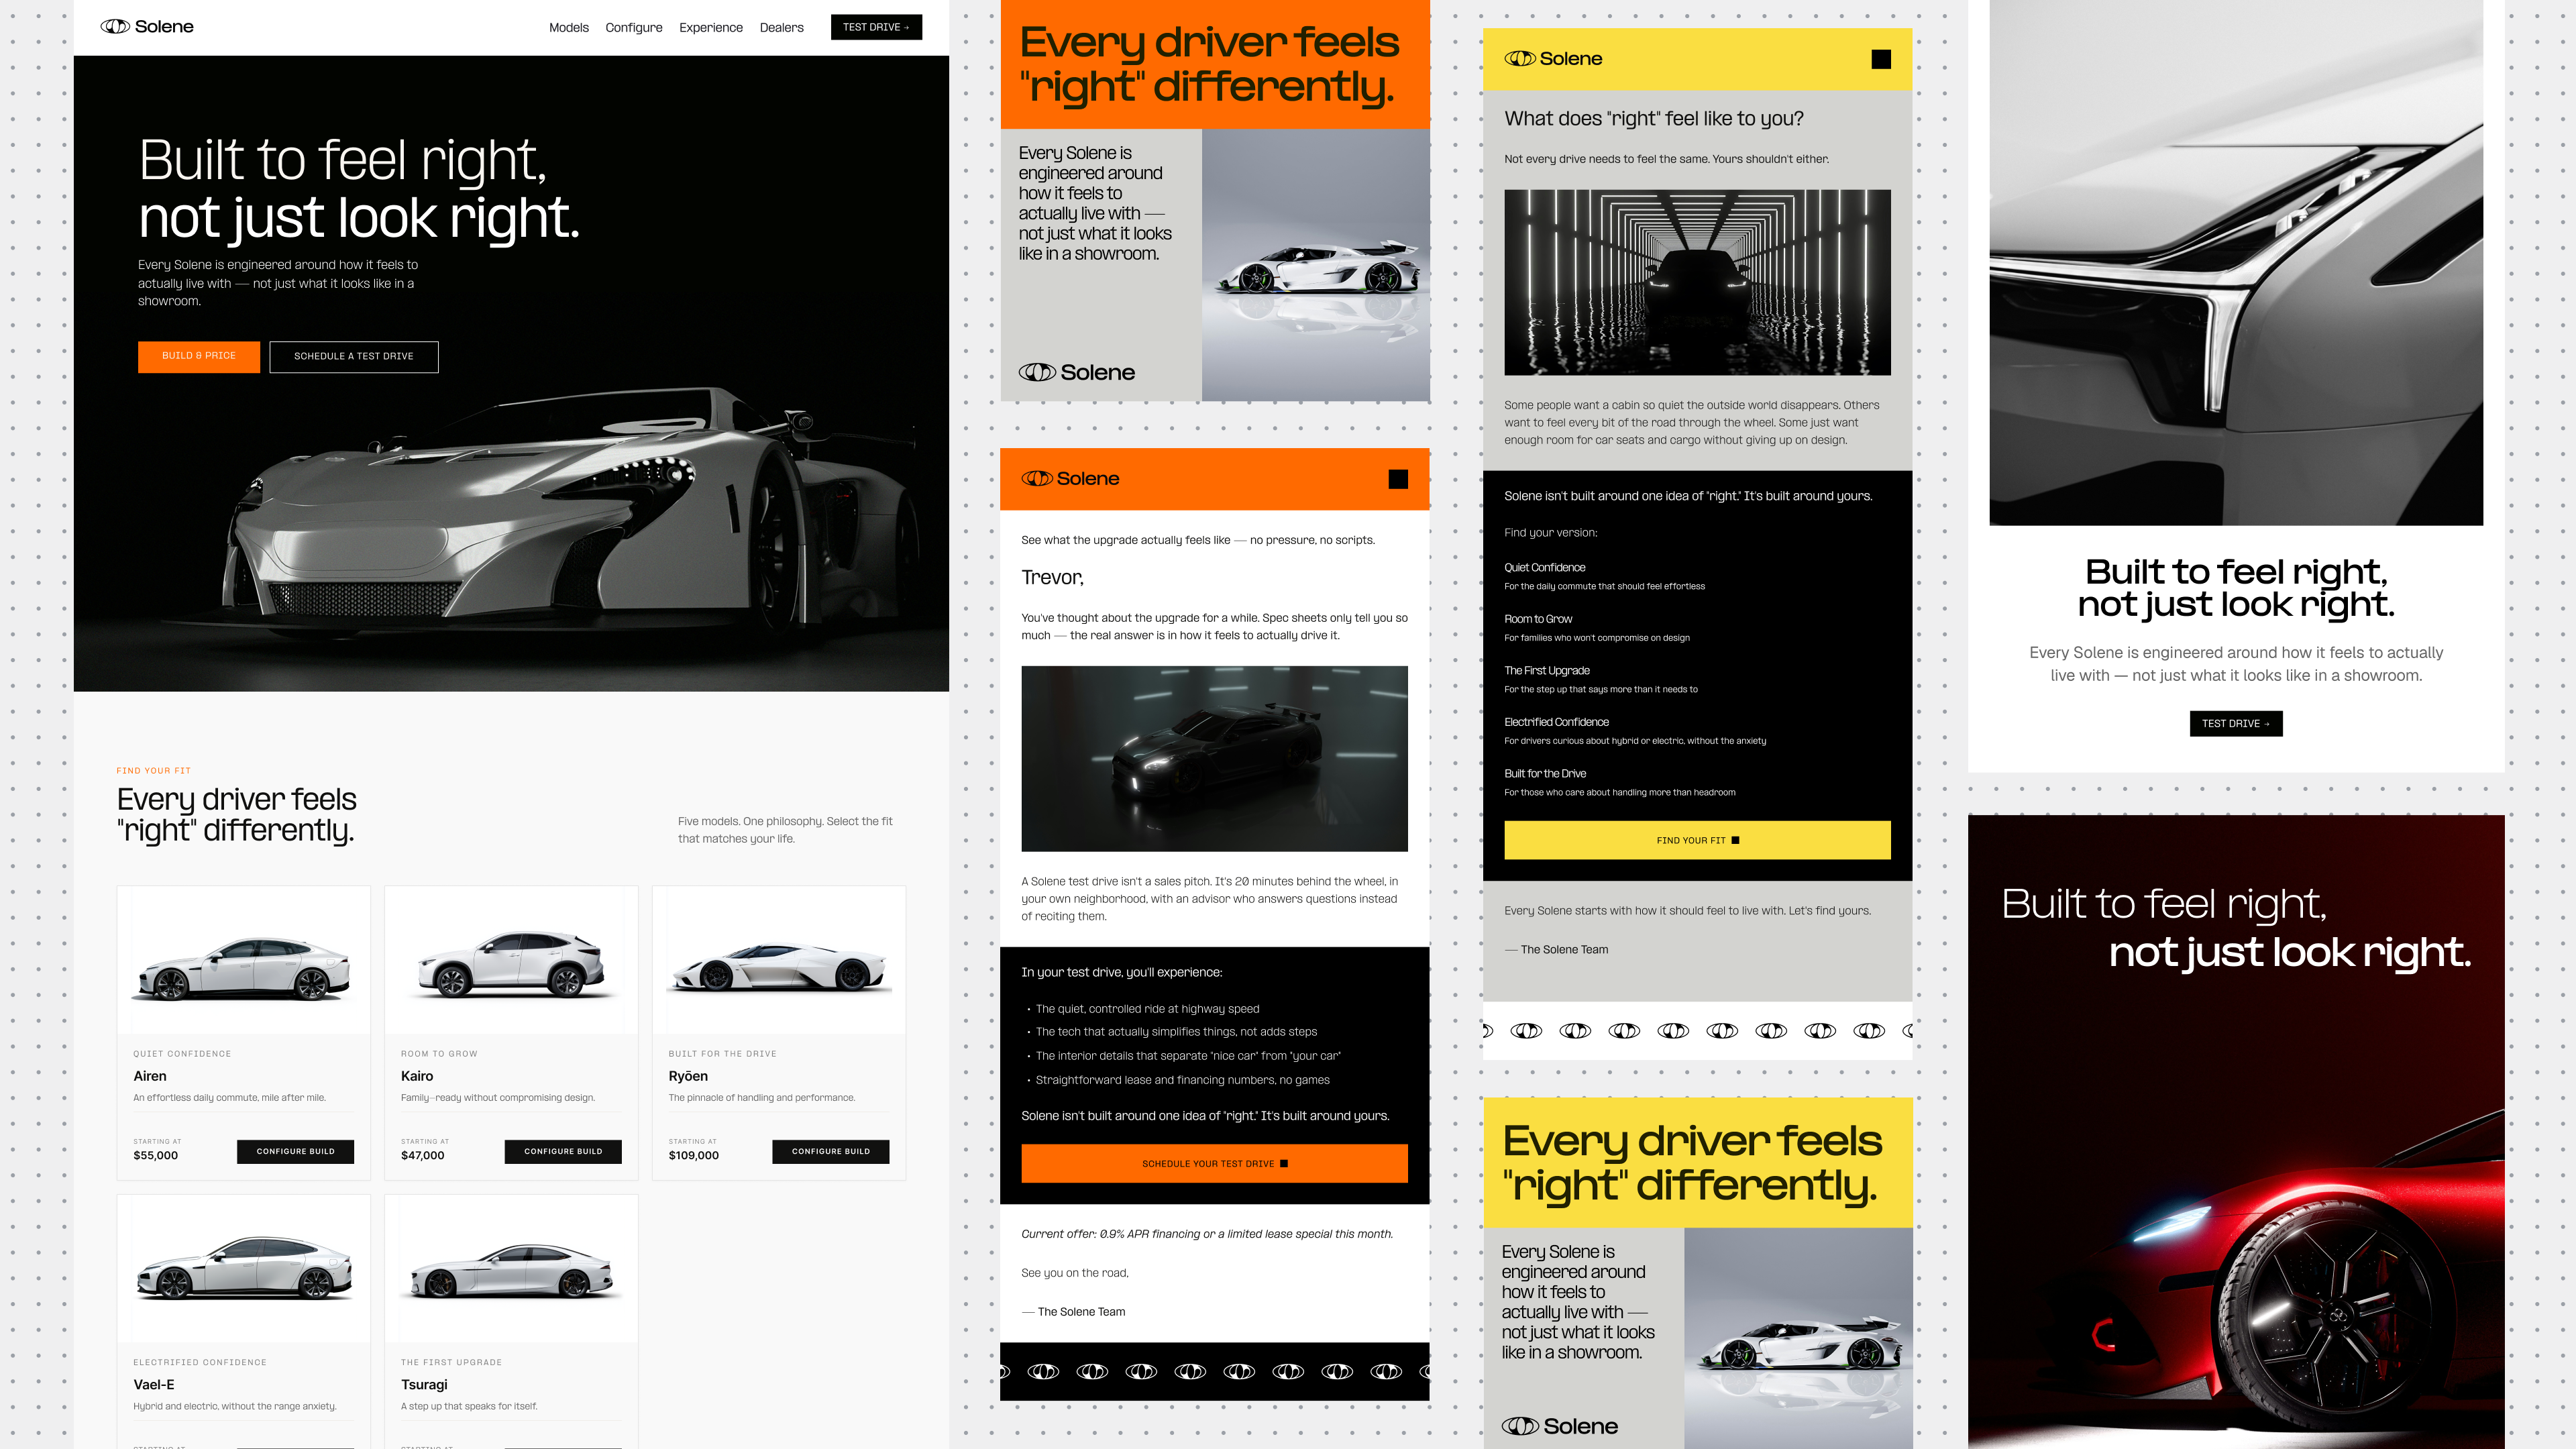This screenshot has width=2576, height=1449.
Task: Open the Models nav item
Action: pos(569,28)
